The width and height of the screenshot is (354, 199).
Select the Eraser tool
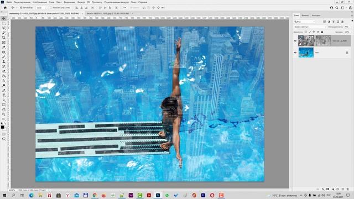[x=4, y=71]
